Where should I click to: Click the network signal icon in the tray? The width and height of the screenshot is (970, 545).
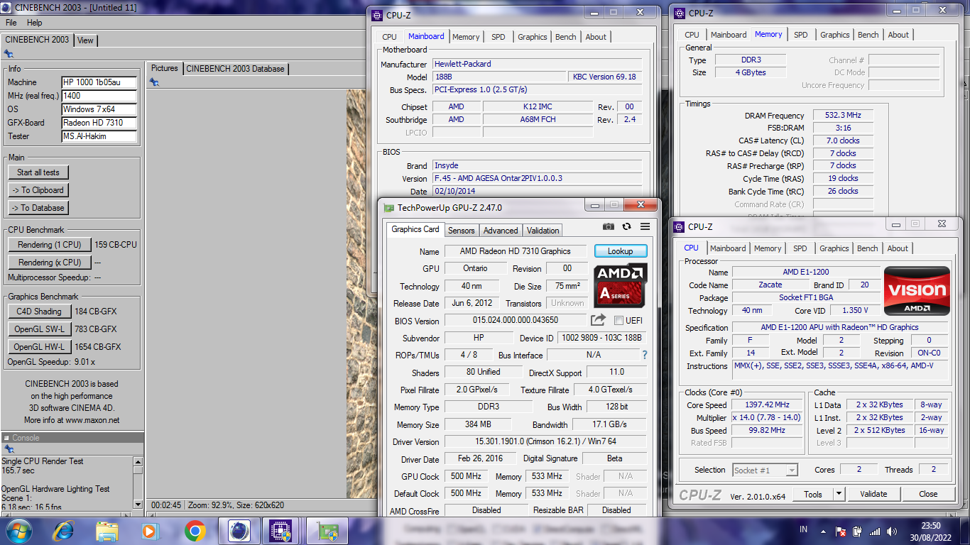(x=875, y=531)
